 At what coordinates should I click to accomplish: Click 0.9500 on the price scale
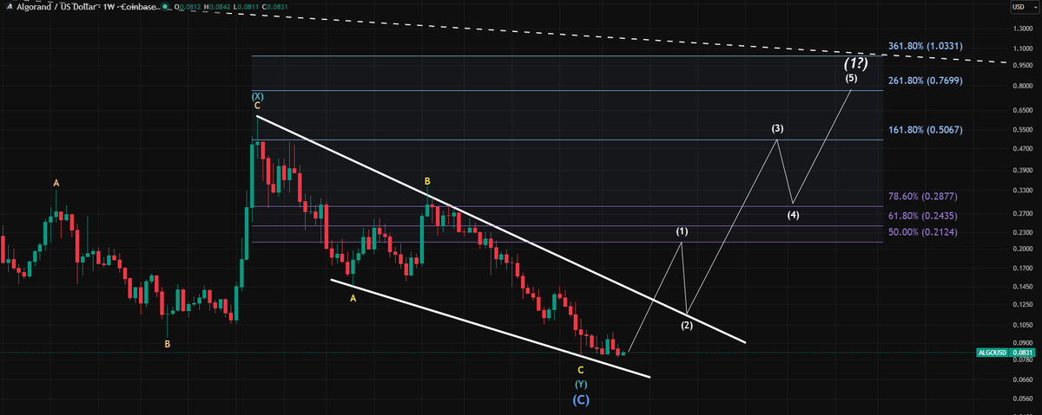1023,65
